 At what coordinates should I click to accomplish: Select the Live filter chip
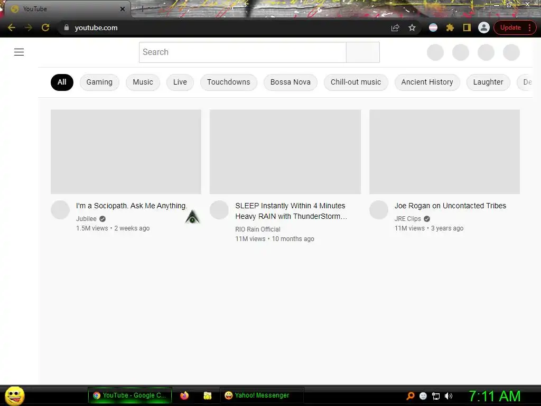(x=180, y=82)
